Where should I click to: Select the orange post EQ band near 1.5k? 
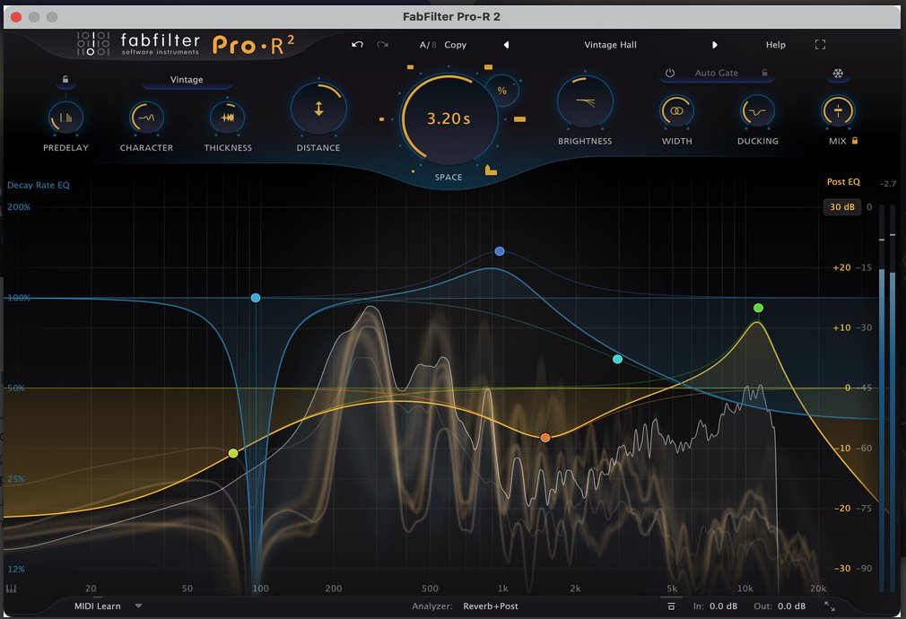coord(544,438)
